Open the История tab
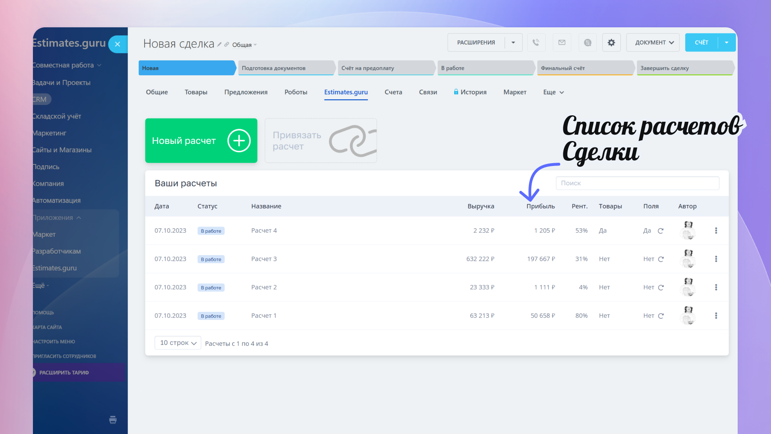The height and width of the screenshot is (434, 771). coord(473,92)
